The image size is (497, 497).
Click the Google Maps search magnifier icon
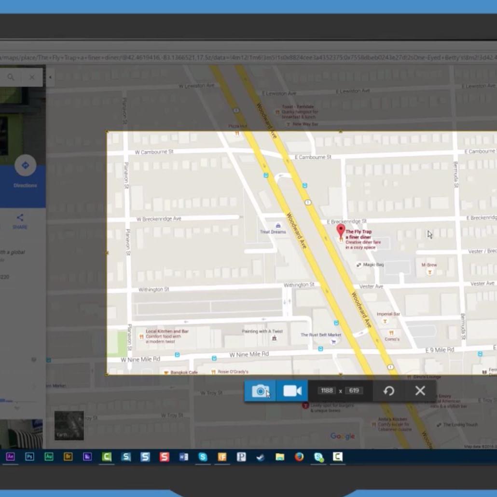(x=11, y=77)
